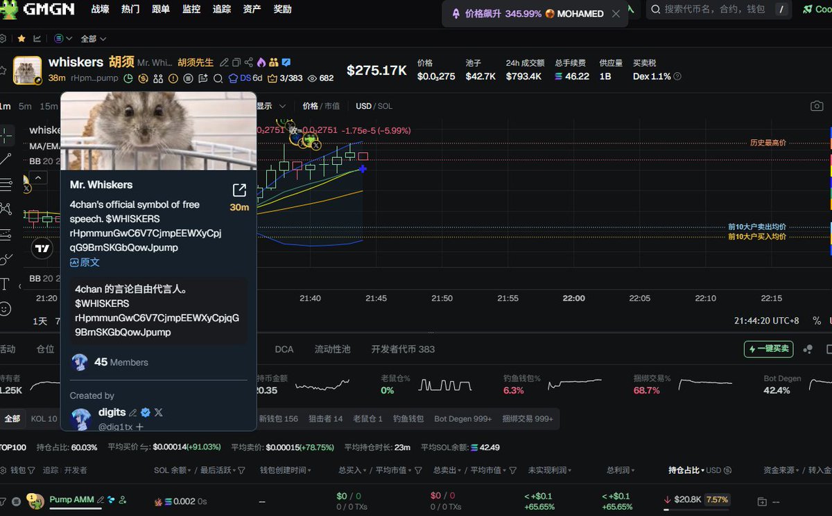Open the 资产 nav item
The image size is (832, 516).
click(x=252, y=10)
